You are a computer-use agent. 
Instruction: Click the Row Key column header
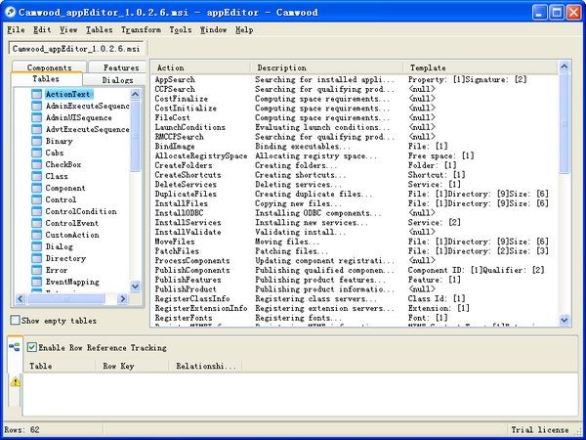point(132,366)
